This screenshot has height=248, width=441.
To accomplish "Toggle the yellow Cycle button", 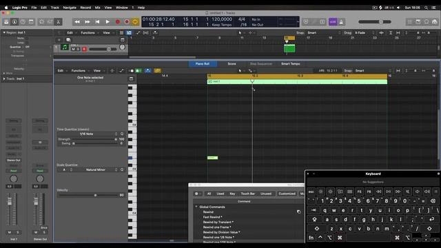I will point(135,21).
